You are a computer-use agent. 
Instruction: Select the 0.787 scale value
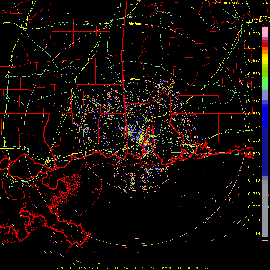click(254, 87)
